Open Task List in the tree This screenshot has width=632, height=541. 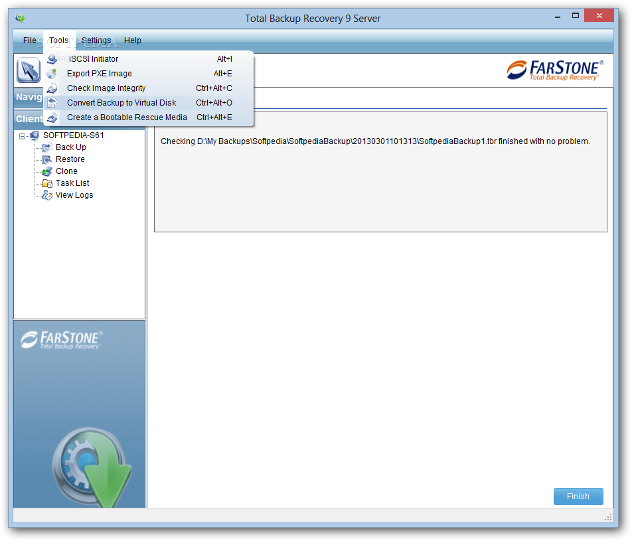coord(72,183)
